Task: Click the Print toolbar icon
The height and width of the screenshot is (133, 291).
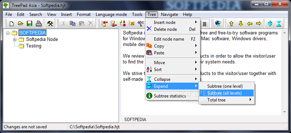Action: pos(39,24)
